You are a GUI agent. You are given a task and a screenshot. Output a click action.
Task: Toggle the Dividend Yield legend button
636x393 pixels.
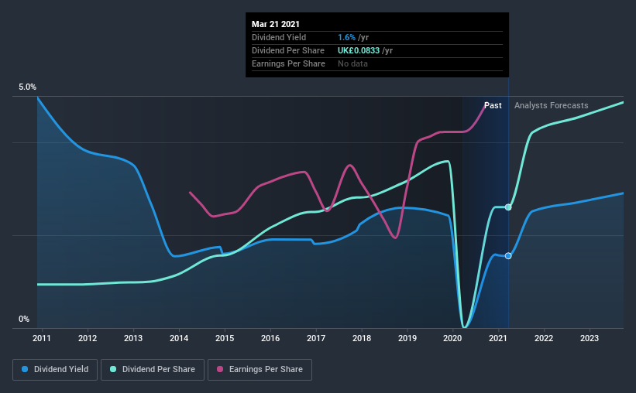55,370
